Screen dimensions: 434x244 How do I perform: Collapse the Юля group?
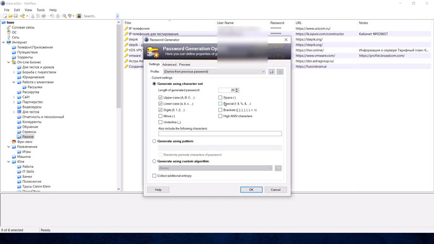coord(9,162)
